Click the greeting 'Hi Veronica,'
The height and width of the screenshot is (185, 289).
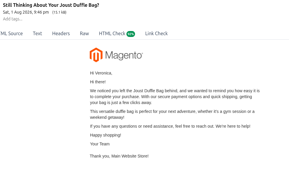[101, 73]
